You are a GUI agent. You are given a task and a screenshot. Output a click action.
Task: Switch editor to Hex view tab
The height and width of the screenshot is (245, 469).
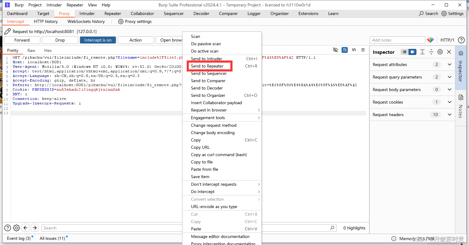[x=48, y=50]
